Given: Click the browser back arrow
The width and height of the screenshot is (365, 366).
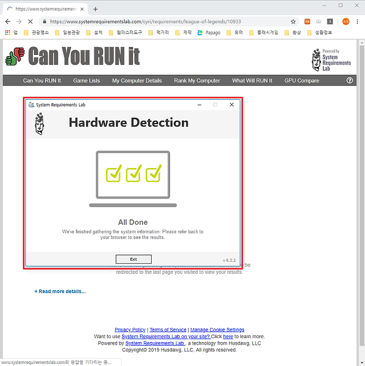Looking at the screenshot, I should (8, 22).
